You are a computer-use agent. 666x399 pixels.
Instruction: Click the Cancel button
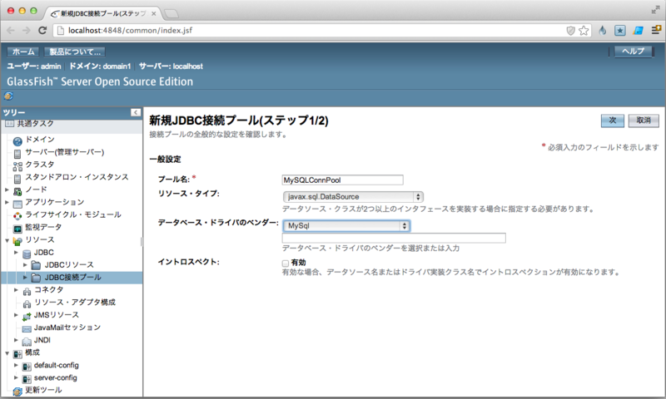click(644, 121)
